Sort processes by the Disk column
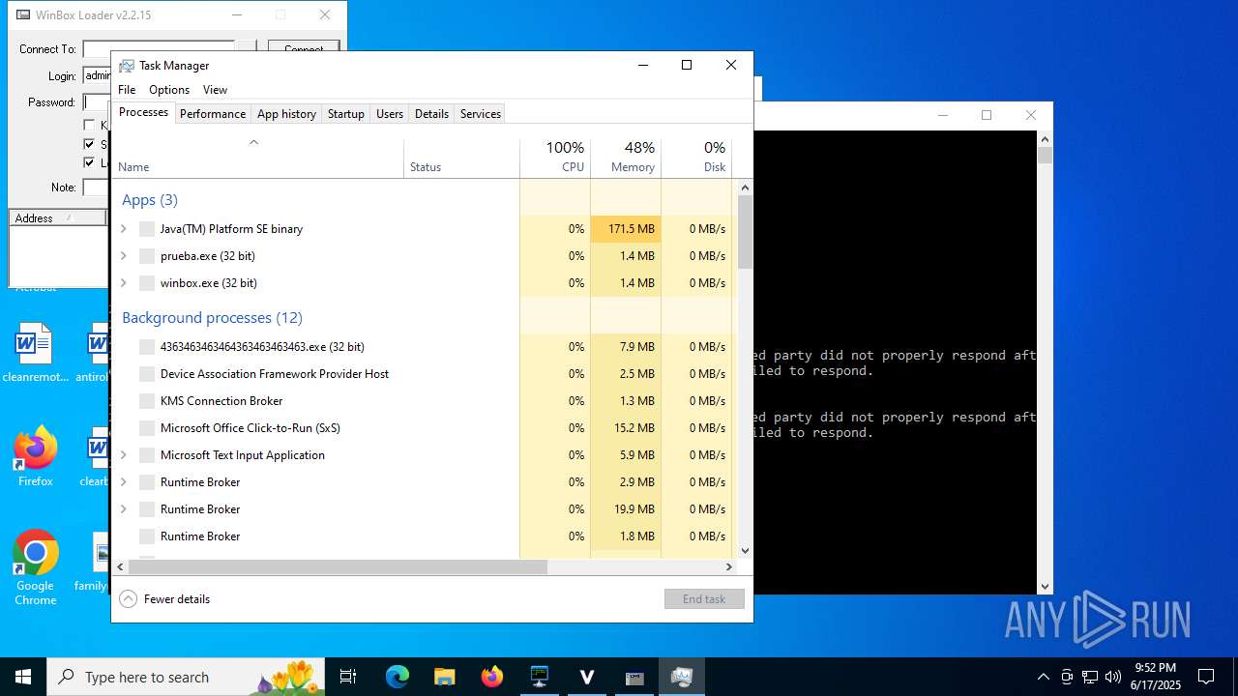Viewport: 1238px width, 696px height. pos(696,159)
